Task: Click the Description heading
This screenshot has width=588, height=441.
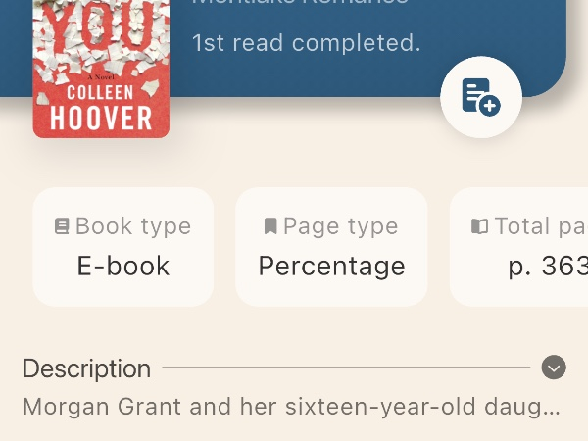Action: point(86,368)
